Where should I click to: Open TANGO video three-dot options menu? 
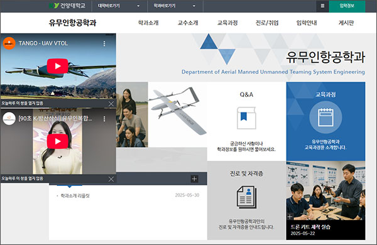click(x=104, y=43)
